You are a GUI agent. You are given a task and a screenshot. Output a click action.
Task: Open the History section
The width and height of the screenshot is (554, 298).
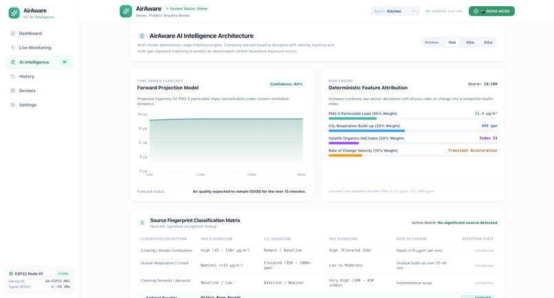(x=40, y=76)
